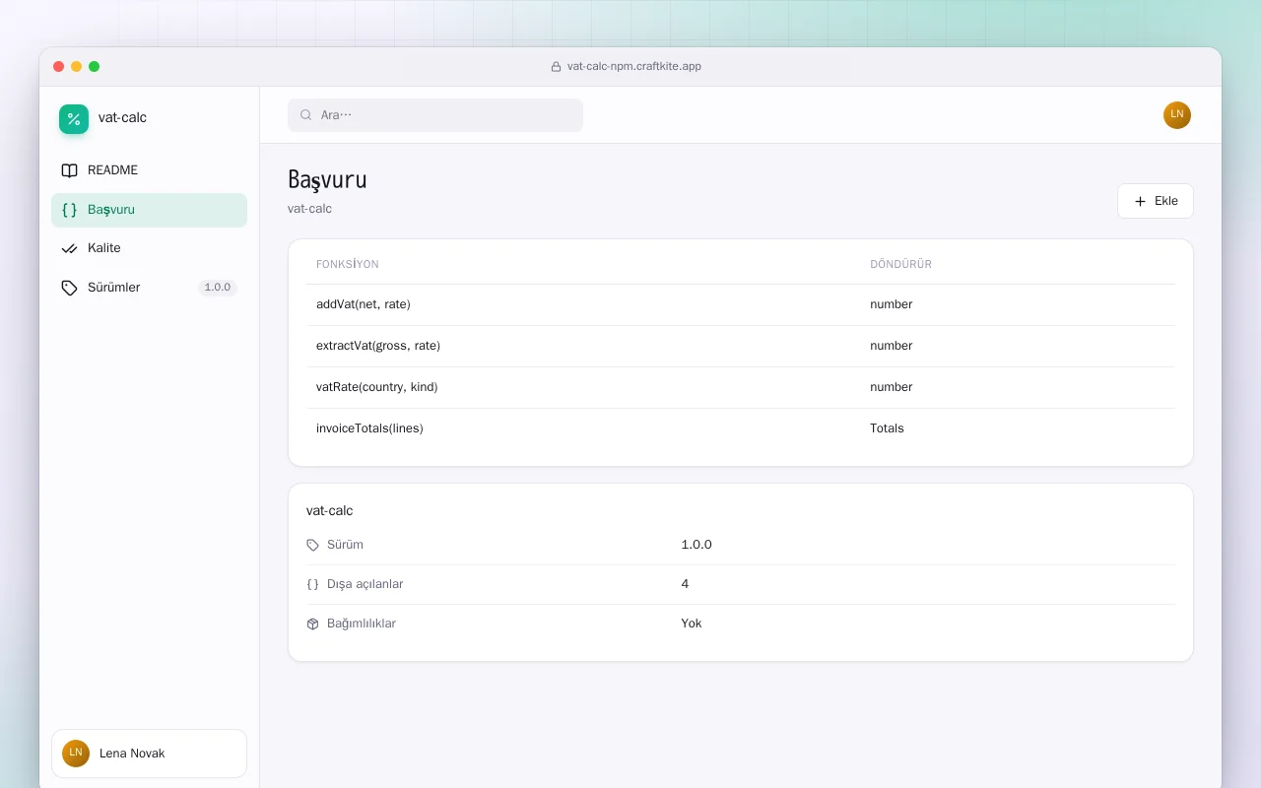This screenshot has width=1261, height=788.
Task: Click the vat-calc details card title
Action: coord(329,511)
